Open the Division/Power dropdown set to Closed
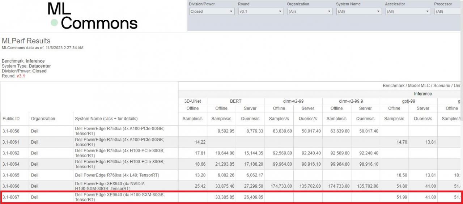Image resolution: width=463 pixels, height=204 pixels. (212, 12)
